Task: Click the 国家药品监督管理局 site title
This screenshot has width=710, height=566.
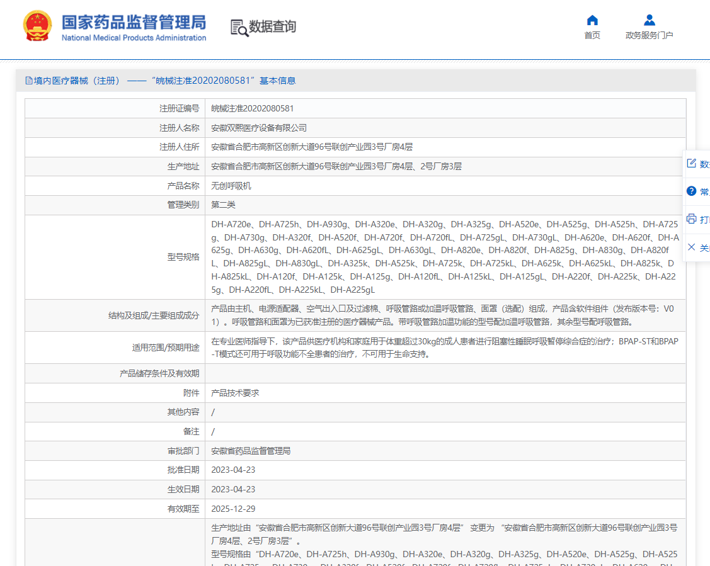Action: click(134, 22)
